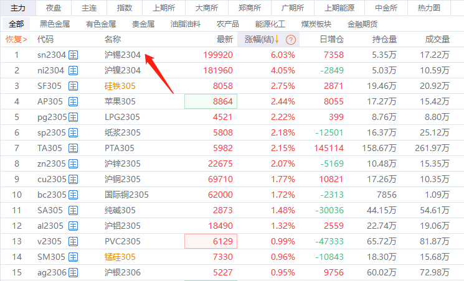Click the 持仓量 column header
464x281 pixels.
coord(384,39)
